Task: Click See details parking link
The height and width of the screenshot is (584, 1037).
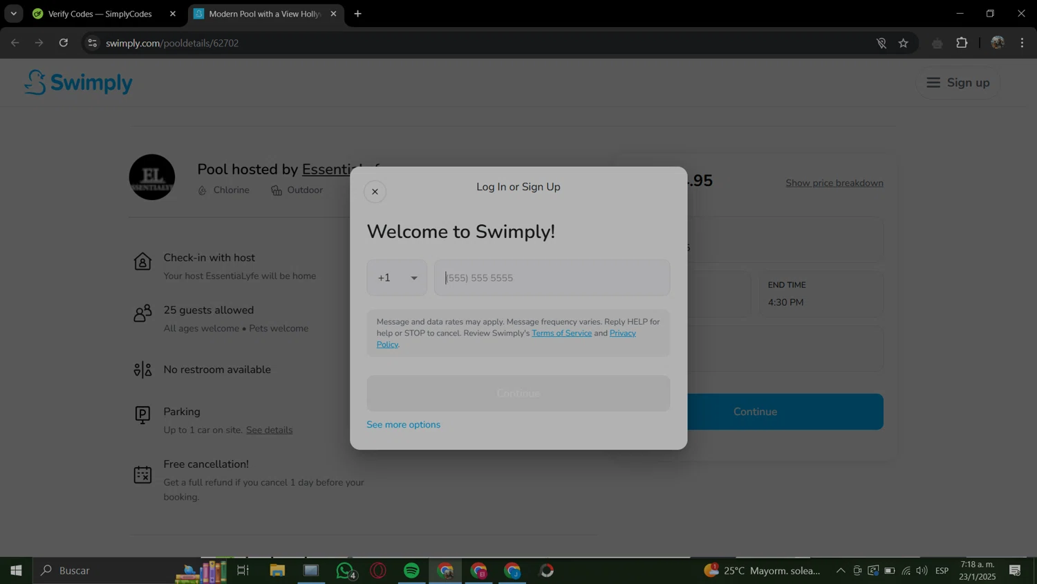Action: click(x=269, y=430)
